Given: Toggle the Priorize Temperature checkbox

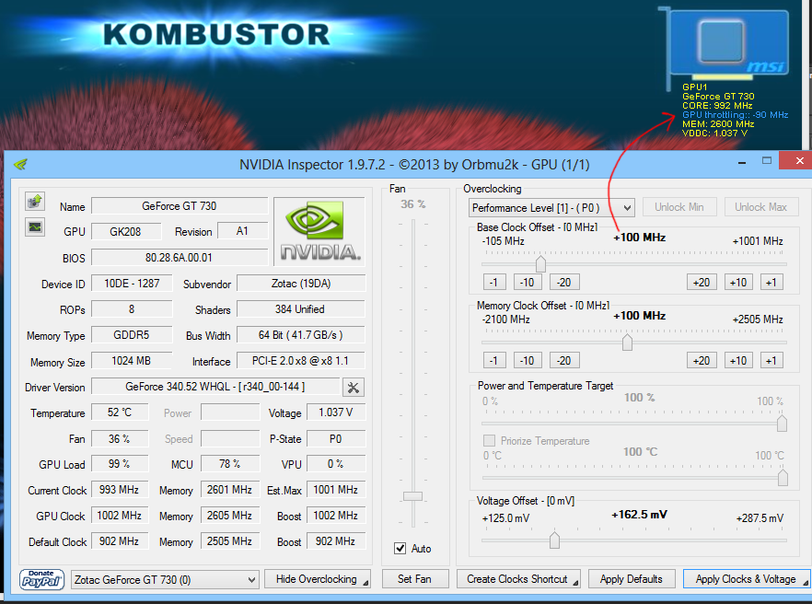Looking at the screenshot, I should tap(489, 440).
